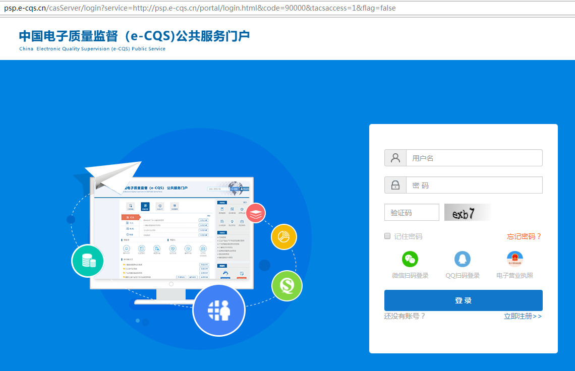Image resolution: width=575 pixels, height=371 pixels.
Task: Click the 微信扫码登录 text link
Action: coord(410,275)
